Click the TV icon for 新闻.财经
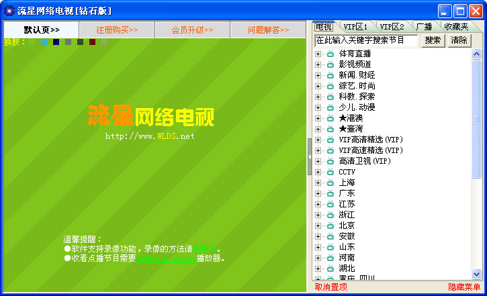Screen dimensions: 487x296 click(x=330, y=75)
